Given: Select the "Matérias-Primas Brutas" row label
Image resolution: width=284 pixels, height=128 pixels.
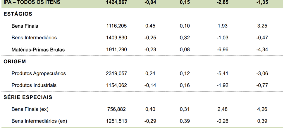Looking at the screenshot, I should (x=38, y=50).
